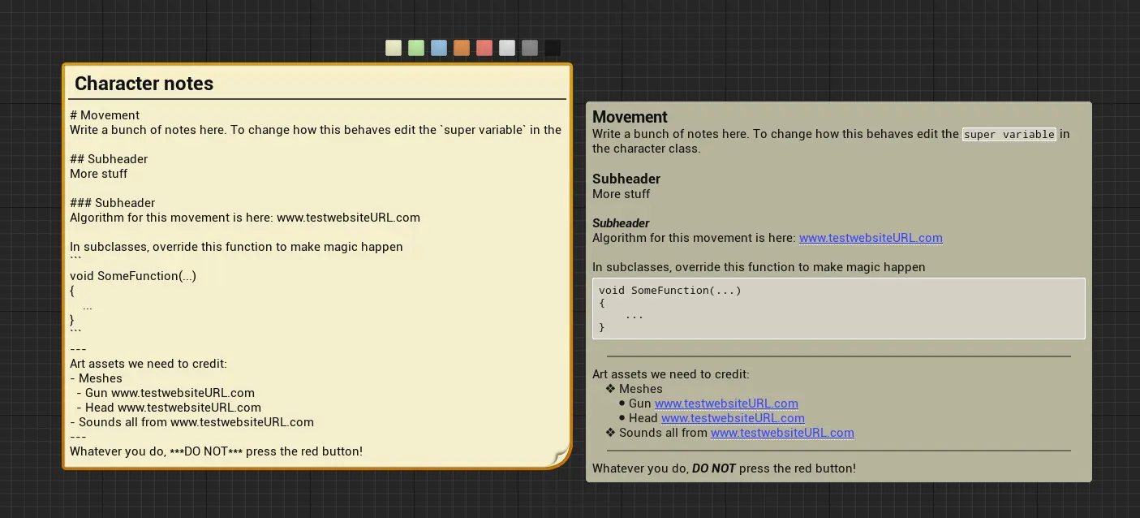This screenshot has height=518, width=1140.
Task: Click the '***DO NOT***' line in the note editor
Action: 216,451
